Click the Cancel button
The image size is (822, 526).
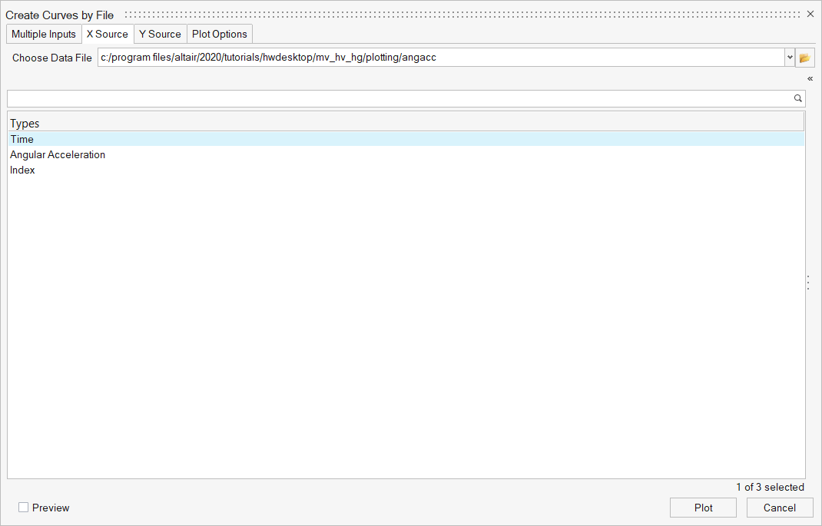click(x=780, y=508)
